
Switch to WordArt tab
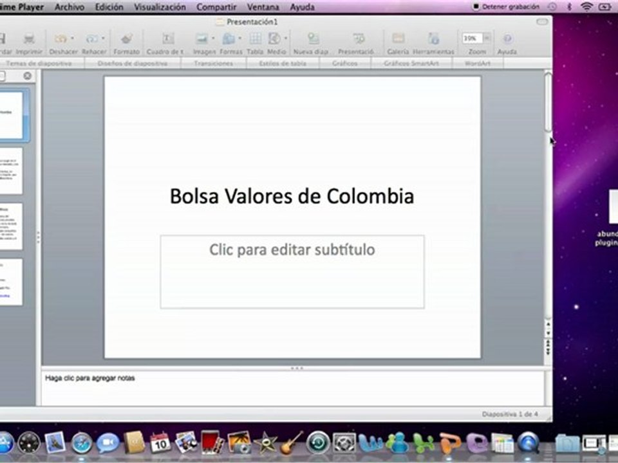[478, 64]
